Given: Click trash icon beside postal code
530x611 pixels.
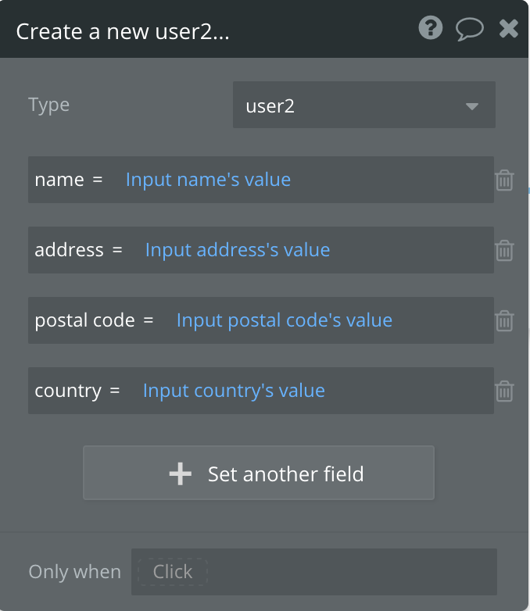Looking at the screenshot, I should click(x=504, y=321).
